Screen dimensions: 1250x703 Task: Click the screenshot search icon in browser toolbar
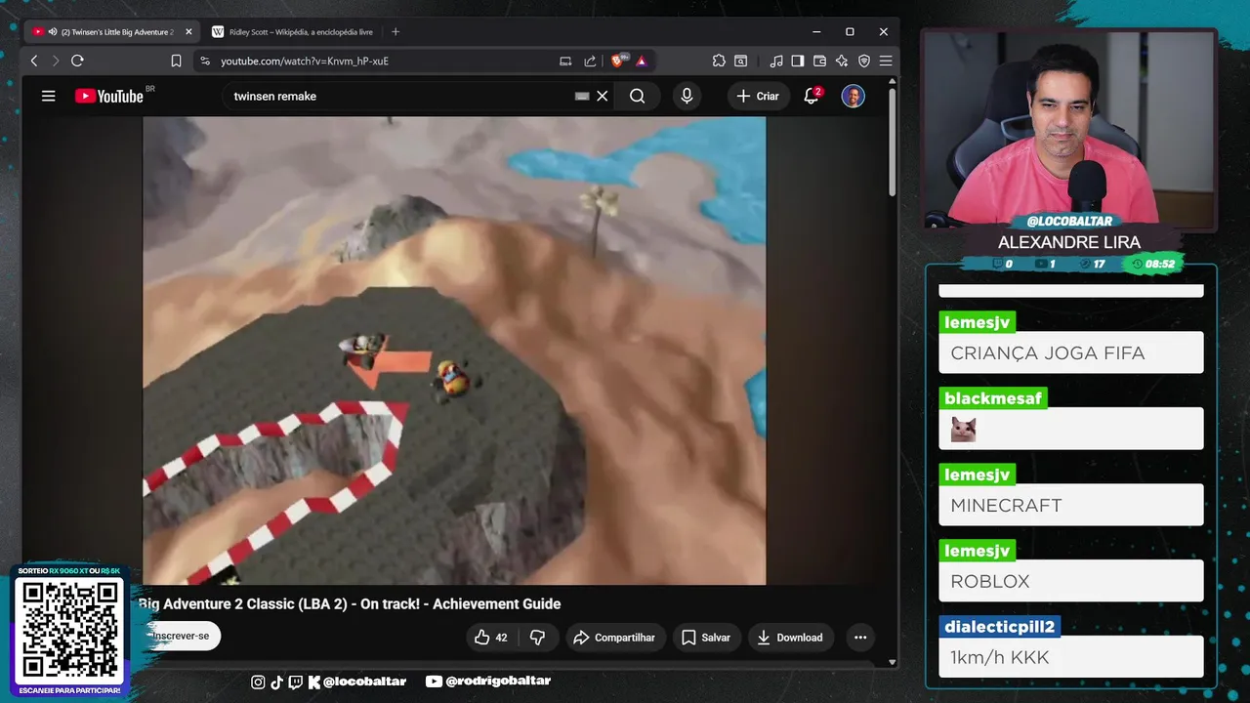741,61
